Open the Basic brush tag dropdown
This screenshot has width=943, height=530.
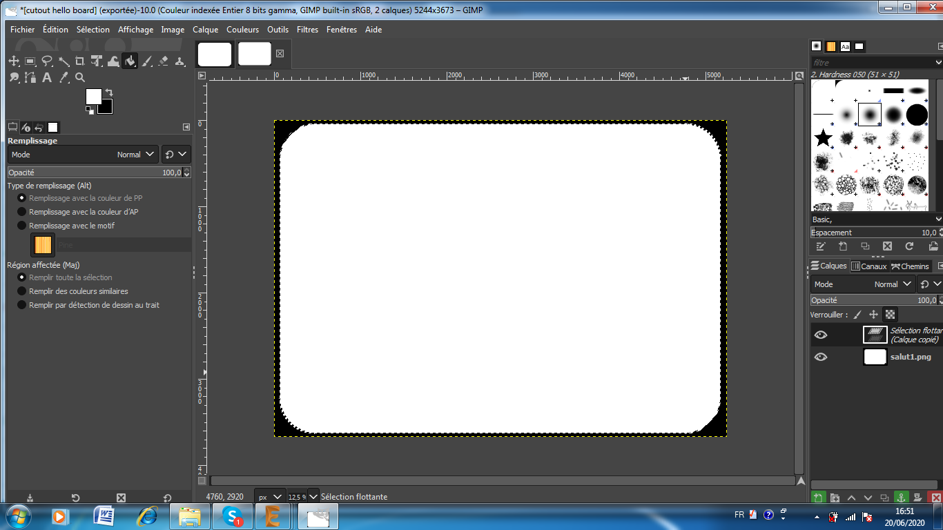[x=938, y=219]
